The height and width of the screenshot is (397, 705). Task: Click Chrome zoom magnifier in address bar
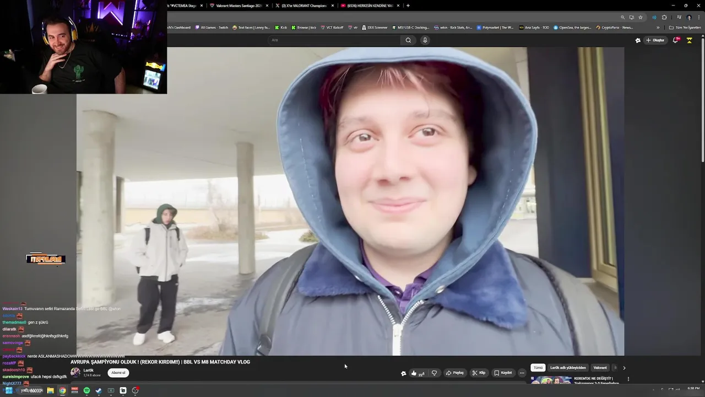[x=623, y=17]
